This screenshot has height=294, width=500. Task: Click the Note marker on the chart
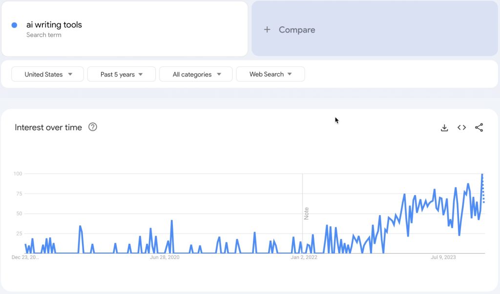pyautogui.click(x=307, y=214)
